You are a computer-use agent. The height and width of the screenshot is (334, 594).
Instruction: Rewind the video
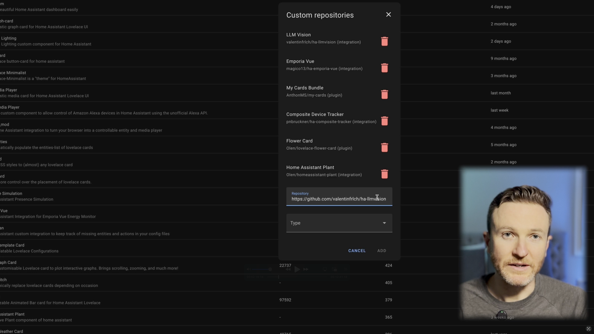[x=288, y=269]
